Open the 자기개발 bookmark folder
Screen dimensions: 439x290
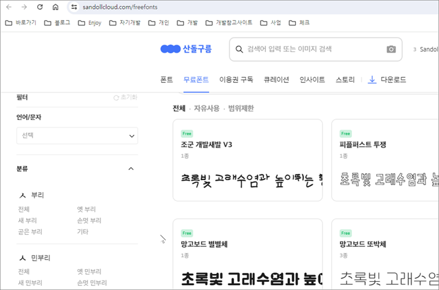[x=125, y=23]
